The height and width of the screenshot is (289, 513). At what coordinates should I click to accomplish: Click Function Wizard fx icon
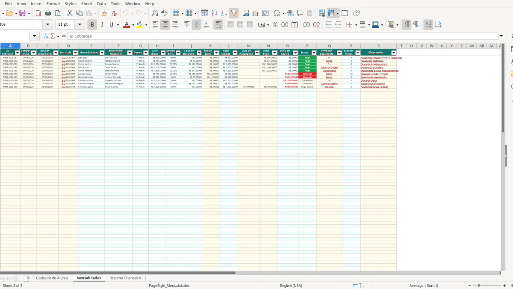click(46, 36)
